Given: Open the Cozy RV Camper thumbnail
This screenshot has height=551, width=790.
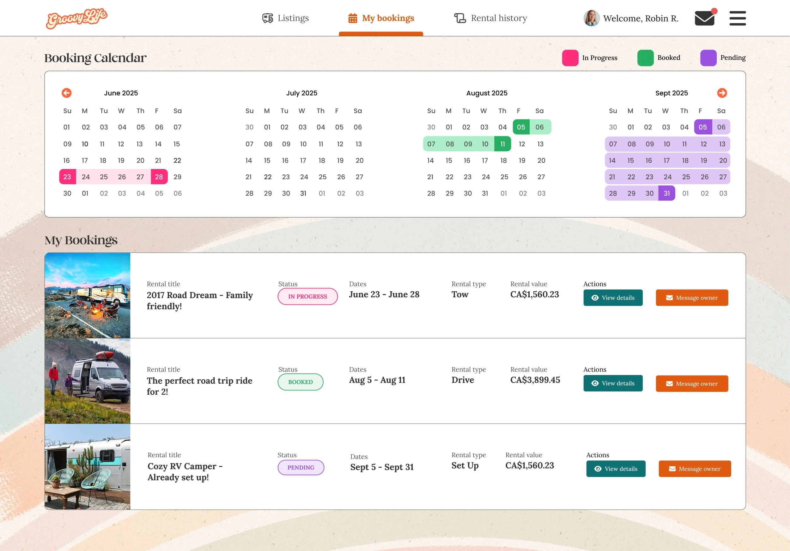Looking at the screenshot, I should pyautogui.click(x=88, y=466).
